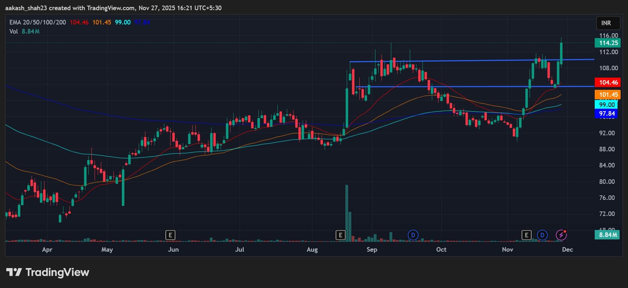
Task: Click the earnings marker just before Jun
Action: coord(170,235)
